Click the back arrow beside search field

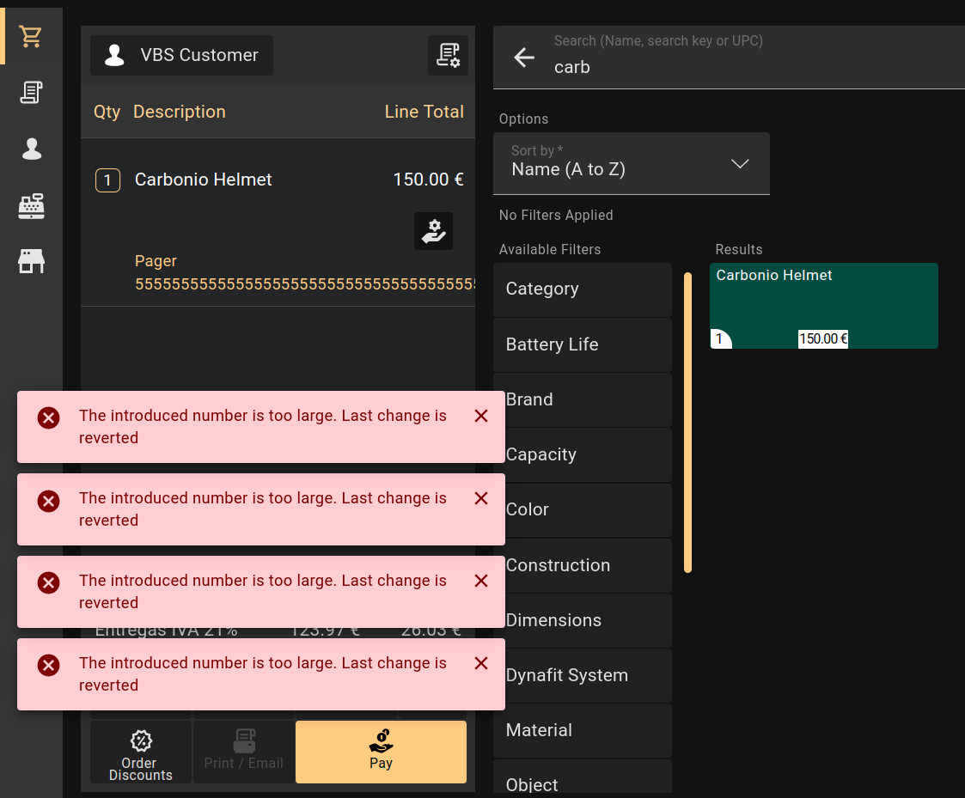(523, 58)
